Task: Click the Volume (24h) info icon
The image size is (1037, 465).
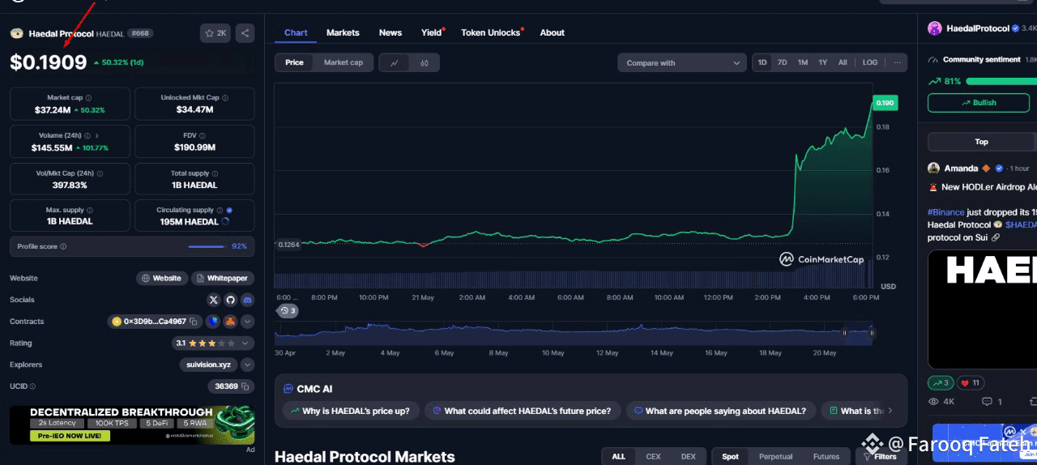Action: 88,135
